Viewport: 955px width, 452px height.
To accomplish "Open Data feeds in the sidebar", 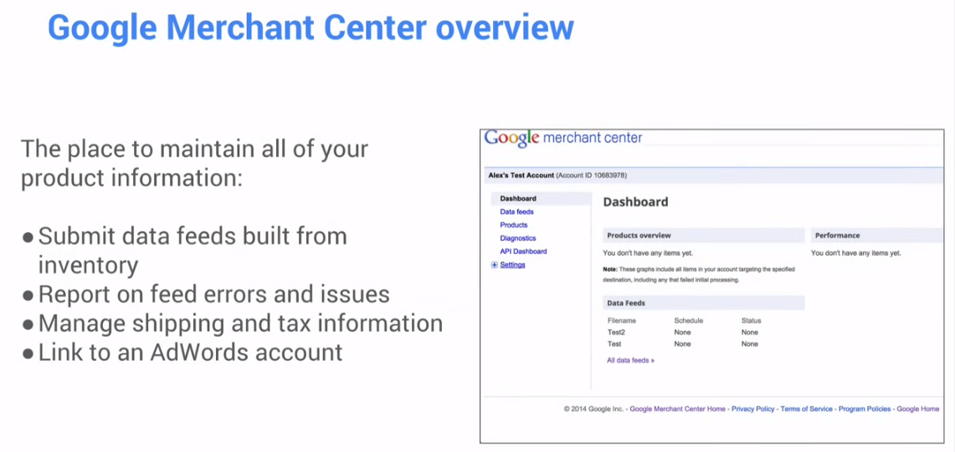I will coord(516,211).
